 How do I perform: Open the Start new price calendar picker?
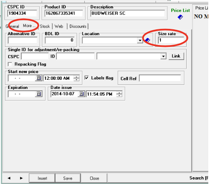tap(39, 78)
